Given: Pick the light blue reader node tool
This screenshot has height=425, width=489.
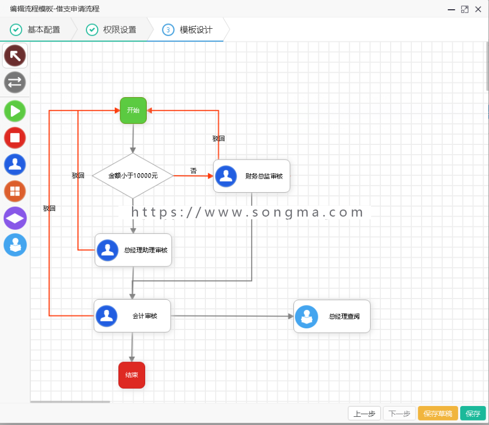Looking at the screenshot, I should click(x=15, y=245).
